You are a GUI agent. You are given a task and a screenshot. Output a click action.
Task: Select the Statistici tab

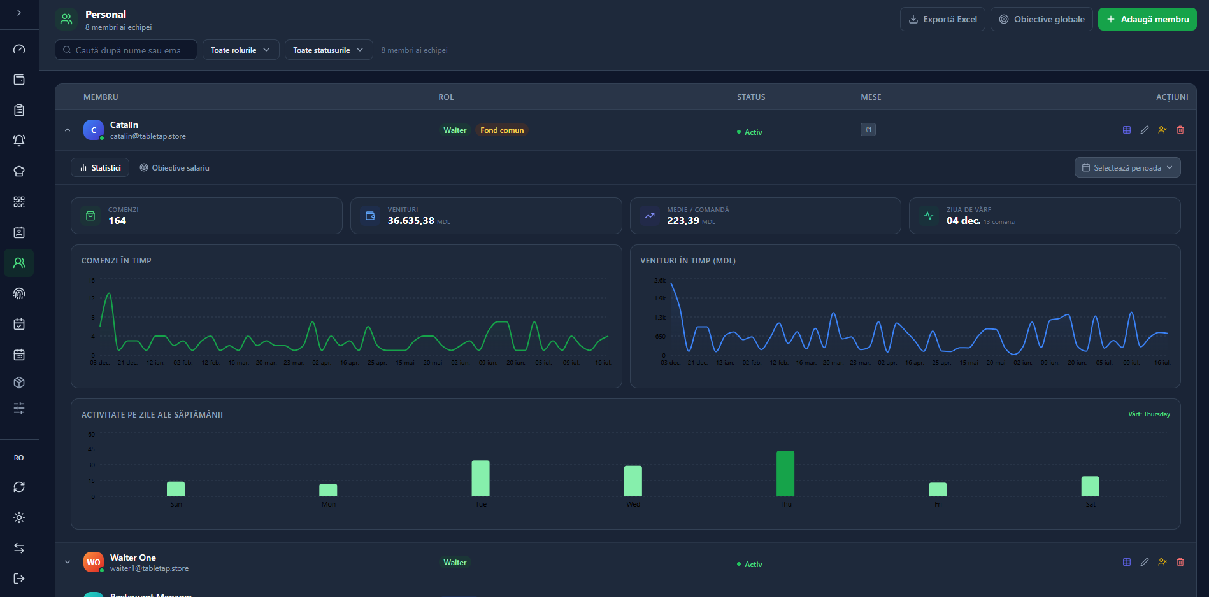(100, 168)
